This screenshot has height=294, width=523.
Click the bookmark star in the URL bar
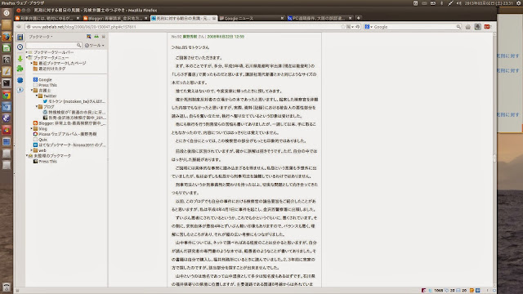343,27
